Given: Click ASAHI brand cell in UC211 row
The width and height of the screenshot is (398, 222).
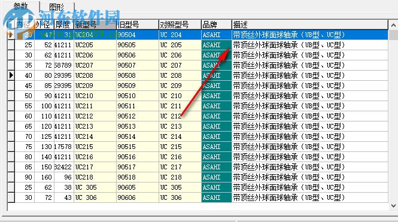Looking at the screenshot, I should click(217, 106).
